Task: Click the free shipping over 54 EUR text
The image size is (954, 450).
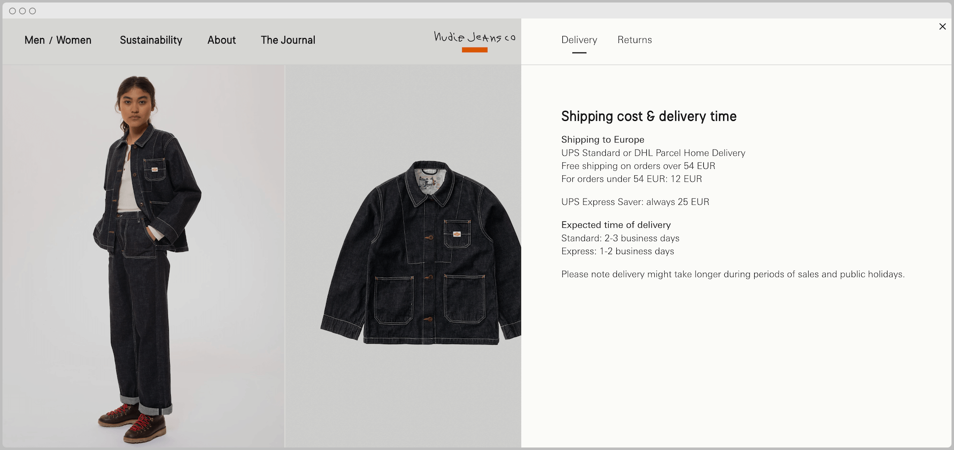Action: click(x=638, y=166)
